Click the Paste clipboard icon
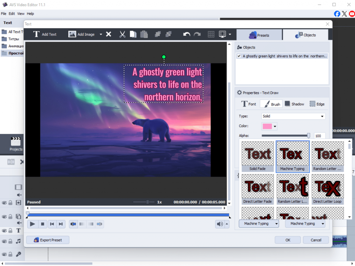355x266 pixels. coord(144,34)
